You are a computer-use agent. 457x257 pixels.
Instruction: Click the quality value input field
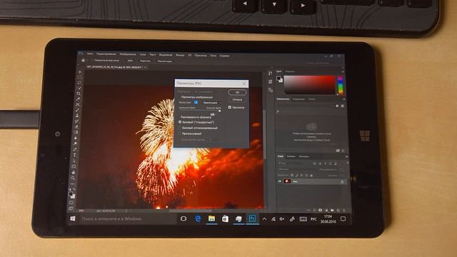pos(196,103)
